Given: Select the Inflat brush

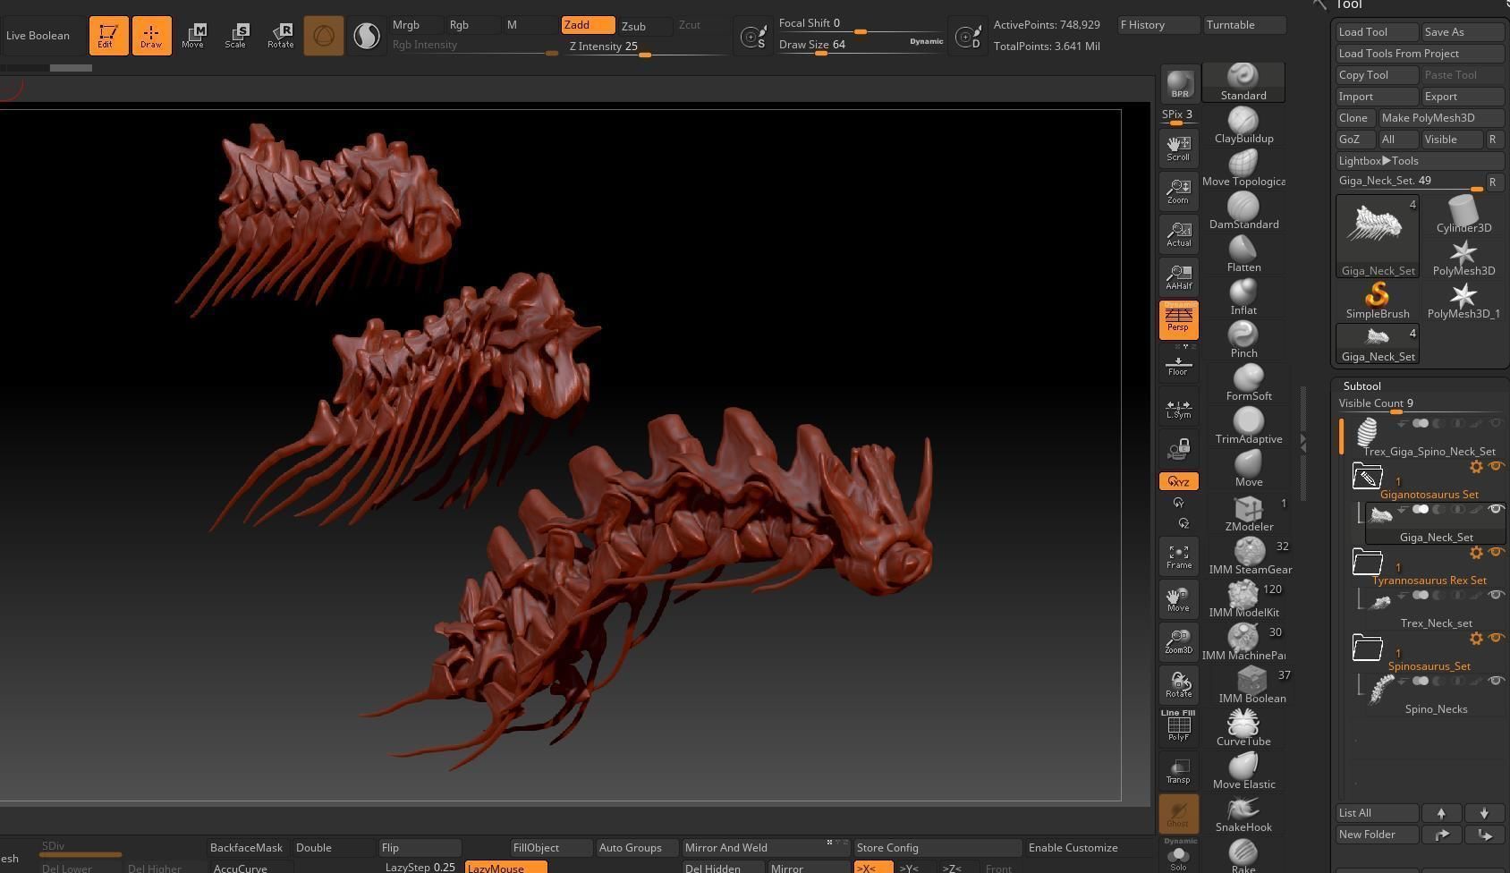Looking at the screenshot, I should tap(1243, 297).
